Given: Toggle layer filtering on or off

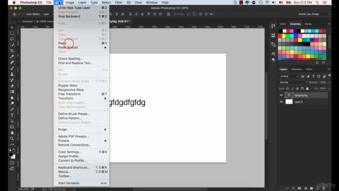Looking at the screenshot, I should tap(329, 76).
